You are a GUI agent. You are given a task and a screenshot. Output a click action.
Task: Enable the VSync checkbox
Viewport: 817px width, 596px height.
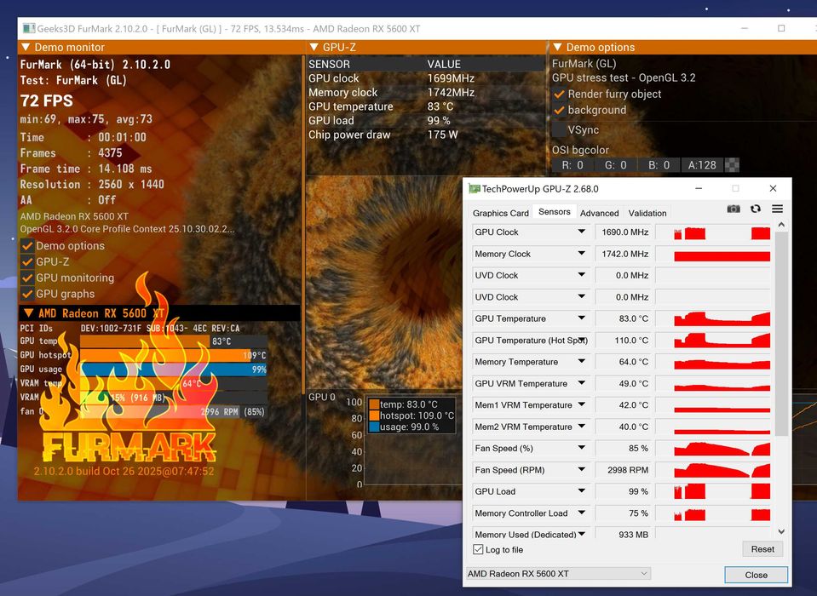click(559, 129)
